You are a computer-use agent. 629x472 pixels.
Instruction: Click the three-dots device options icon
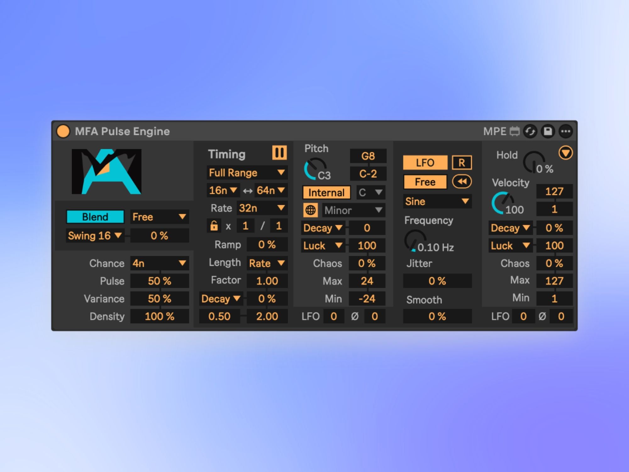565,131
